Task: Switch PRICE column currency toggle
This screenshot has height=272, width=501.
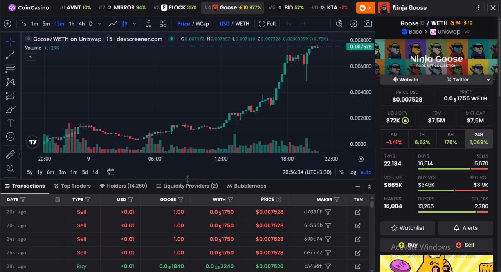Action: [278, 199]
